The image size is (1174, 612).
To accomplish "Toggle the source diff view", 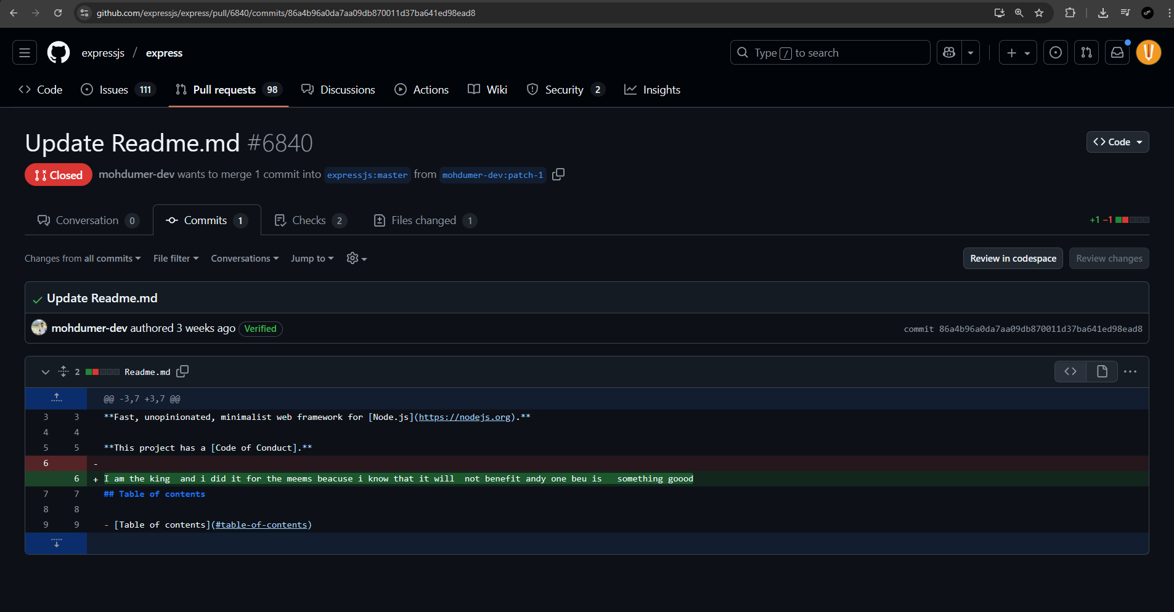I will [1071, 371].
